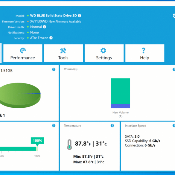Click the Volume(s) panel heading

(71, 69)
